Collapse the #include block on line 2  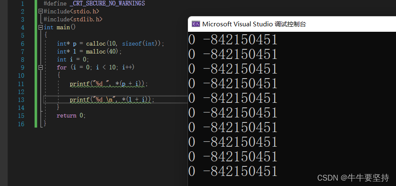pos(40,11)
